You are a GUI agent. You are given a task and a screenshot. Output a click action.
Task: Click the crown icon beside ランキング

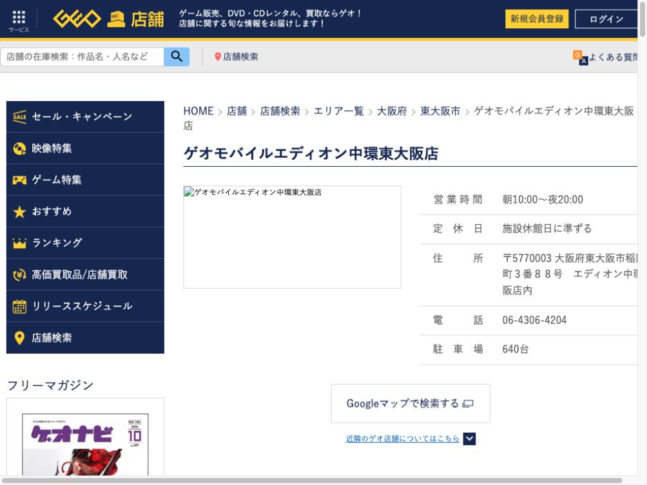(19, 243)
